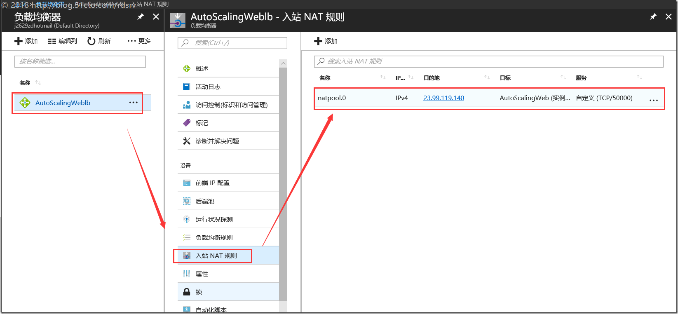Viewport: 678px width, 314px height.
Task: Refresh the load balancer list
Action: 99,41
